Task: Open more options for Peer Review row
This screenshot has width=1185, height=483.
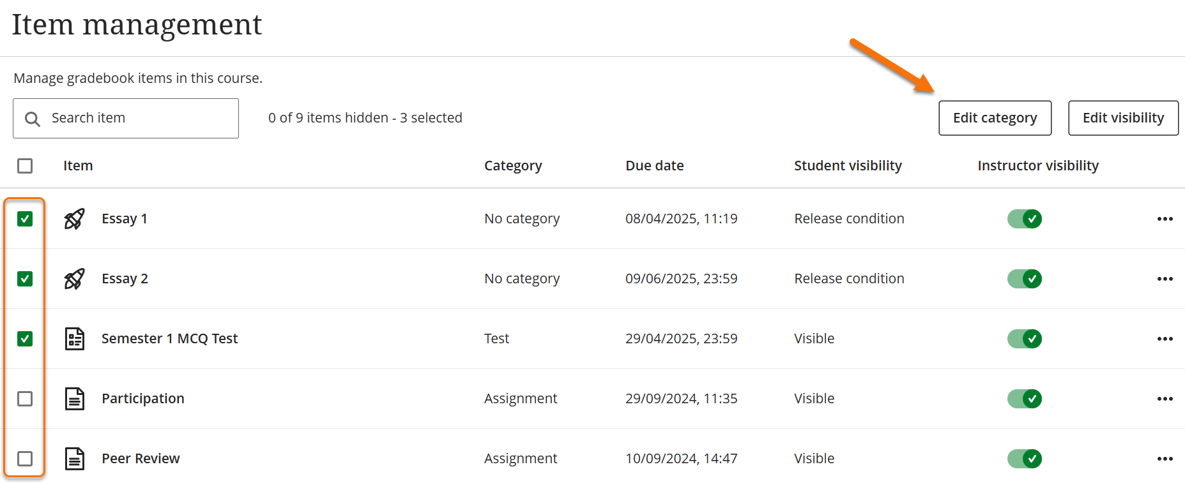Action: click(x=1165, y=459)
